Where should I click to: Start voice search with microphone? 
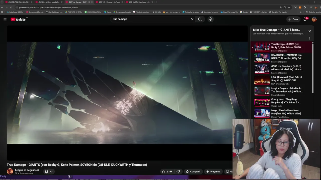pos(211,19)
